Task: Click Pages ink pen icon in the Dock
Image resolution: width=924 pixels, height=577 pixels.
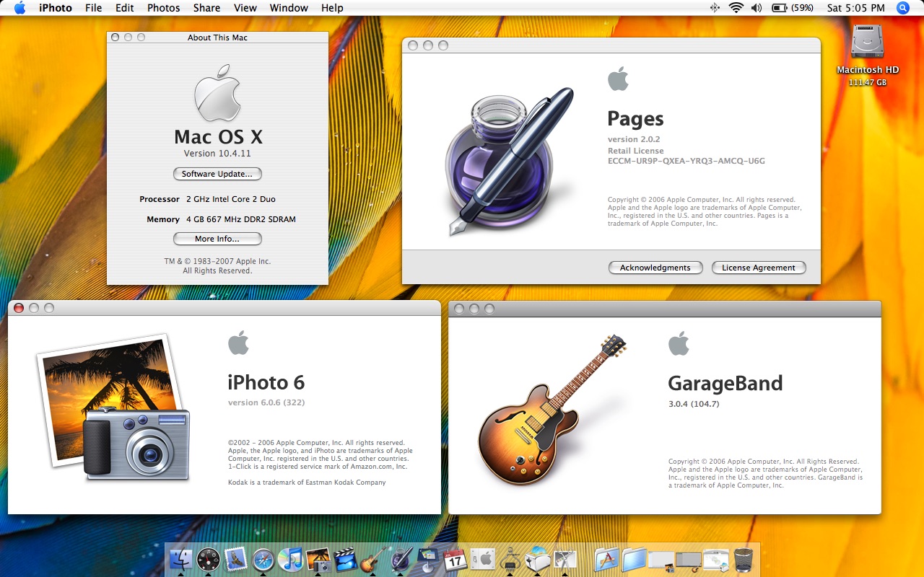Action: tap(401, 559)
